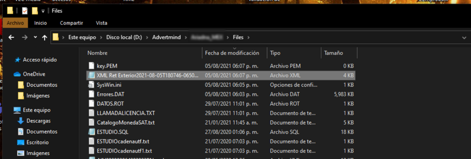The width and height of the screenshot is (471, 159).
Task: Select file name DATOS.ROT
Action: (x=110, y=104)
